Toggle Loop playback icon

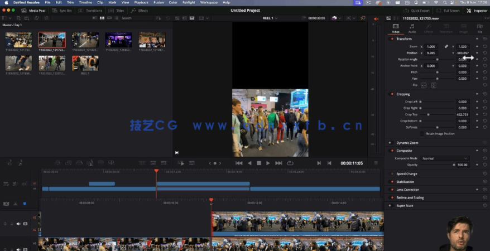[x=290, y=163]
